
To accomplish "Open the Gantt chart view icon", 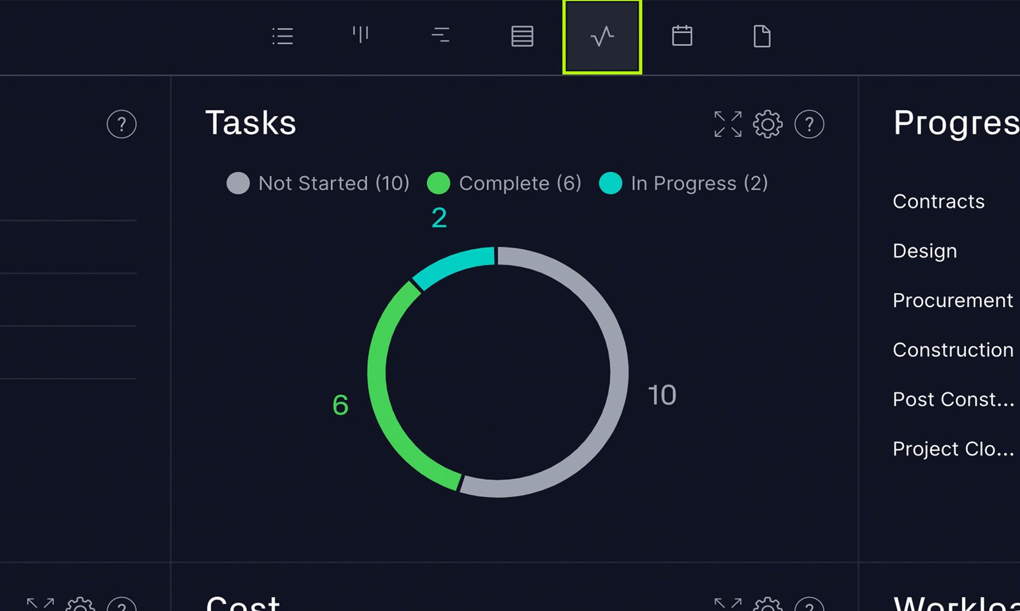I will pos(441,36).
